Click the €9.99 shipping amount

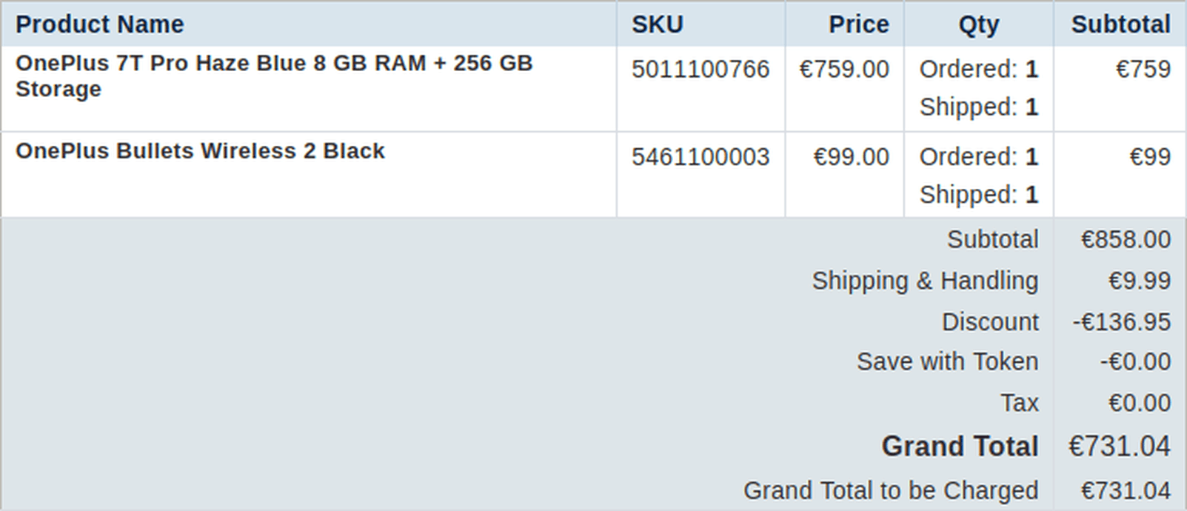[x=1139, y=281]
